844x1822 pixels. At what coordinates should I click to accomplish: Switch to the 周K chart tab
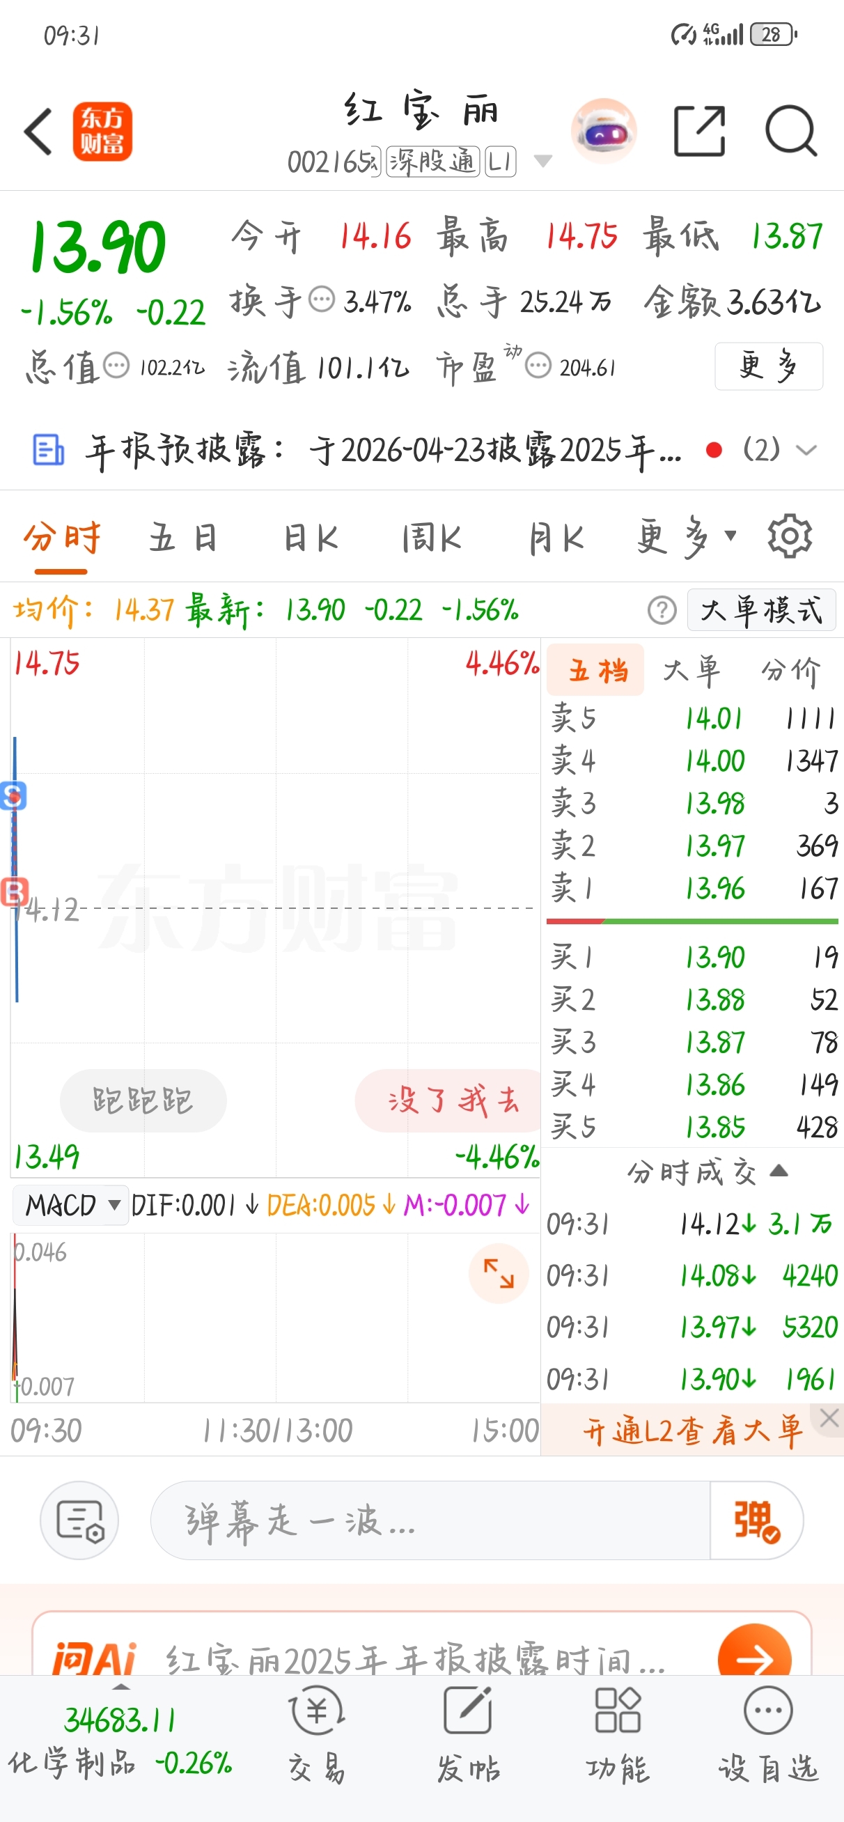point(432,538)
